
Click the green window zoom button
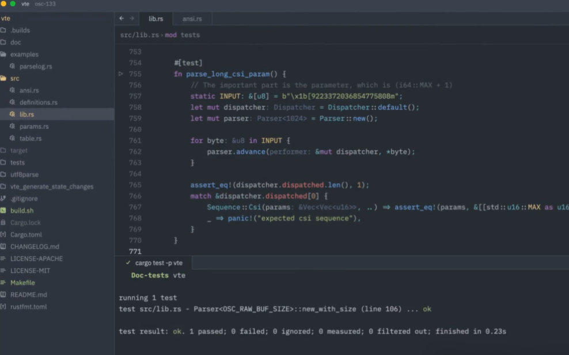coord(13,3)
